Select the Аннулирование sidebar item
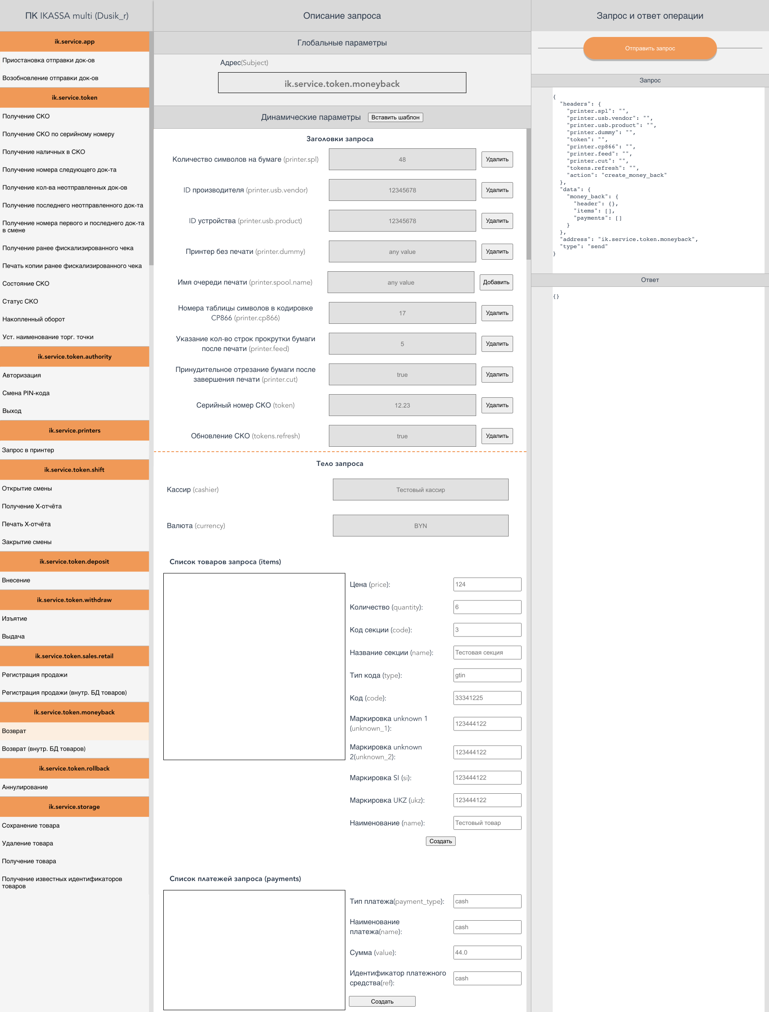This screenshot has width=769, height=1012. pyautogui.click(x=25, y=787)
